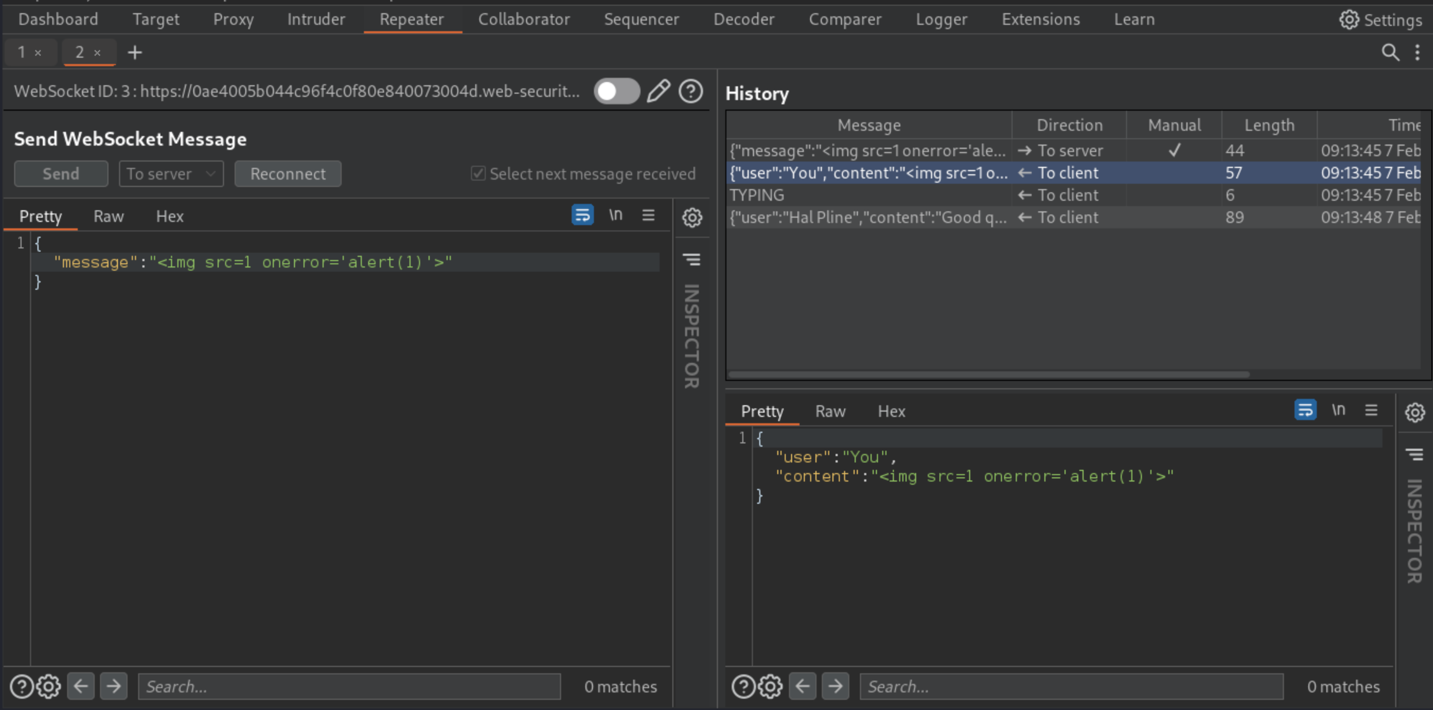Show non-printable characters in history viewer

pos(1338,410)
